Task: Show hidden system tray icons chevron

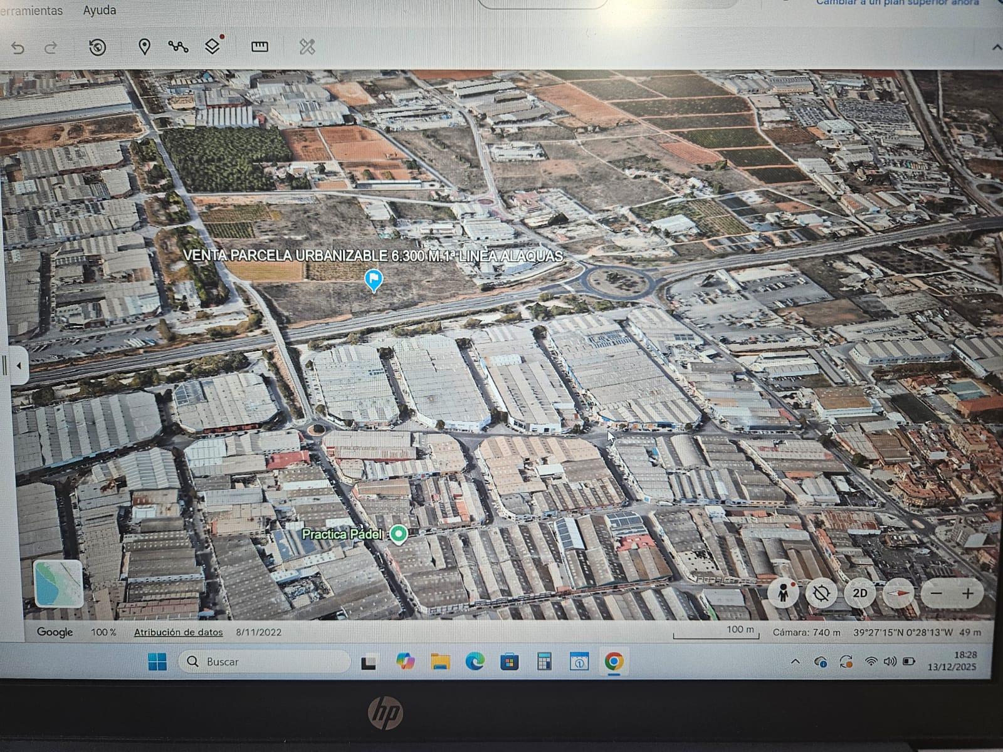Action: click(796, 661)
